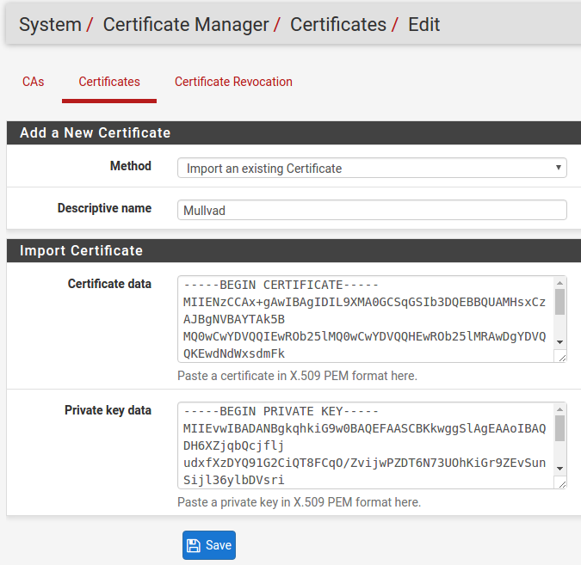The height and width of the screenshot is (565, 581).
Task: Click the up arrow of Certificate data scrollbar
Action: (x=559, y=283)
